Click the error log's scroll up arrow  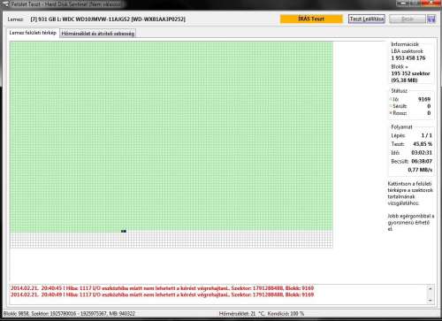[431, 288]
